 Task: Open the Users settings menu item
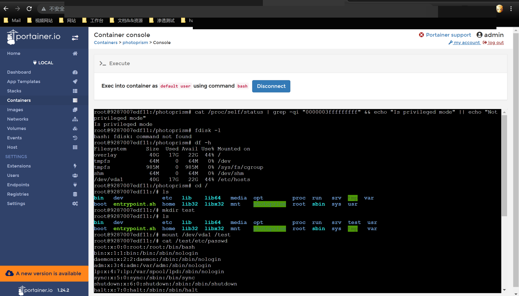[x=13, y=175]
